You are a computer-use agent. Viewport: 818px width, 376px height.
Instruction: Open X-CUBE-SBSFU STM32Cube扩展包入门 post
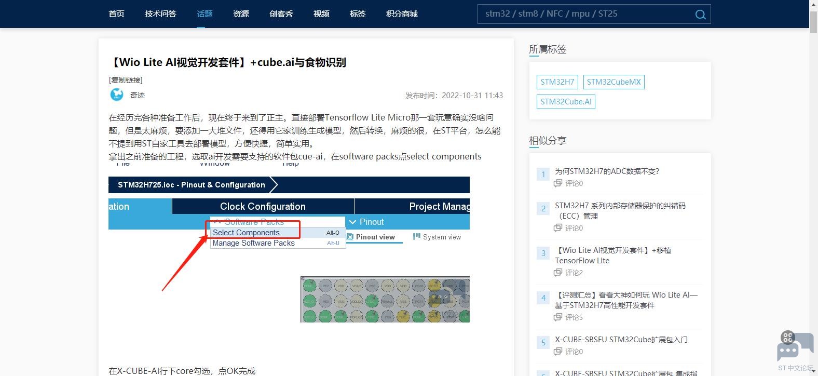click(621, 340)
